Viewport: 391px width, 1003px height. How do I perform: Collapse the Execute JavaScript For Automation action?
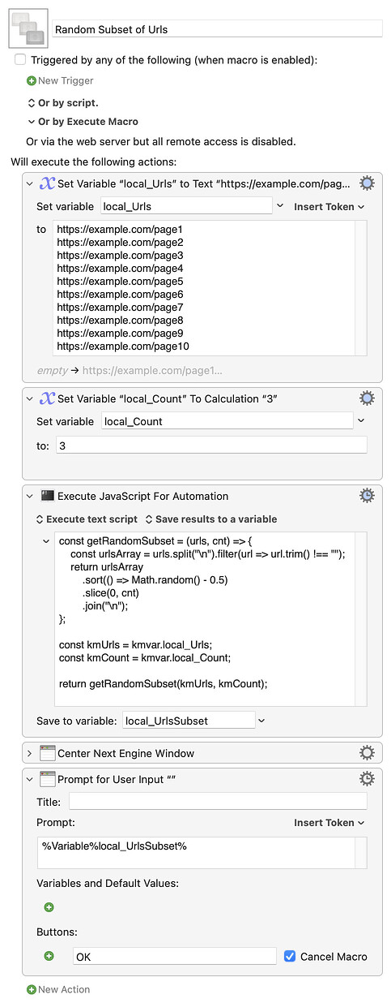pyautogui.click(x=30, y=496)
